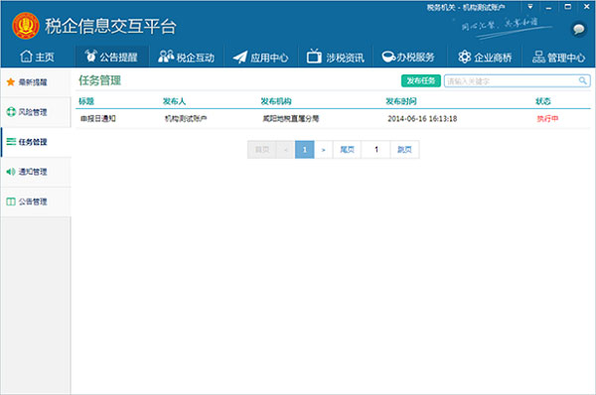
Task: Click the 跳页 jump button
Action: [404, 150]
